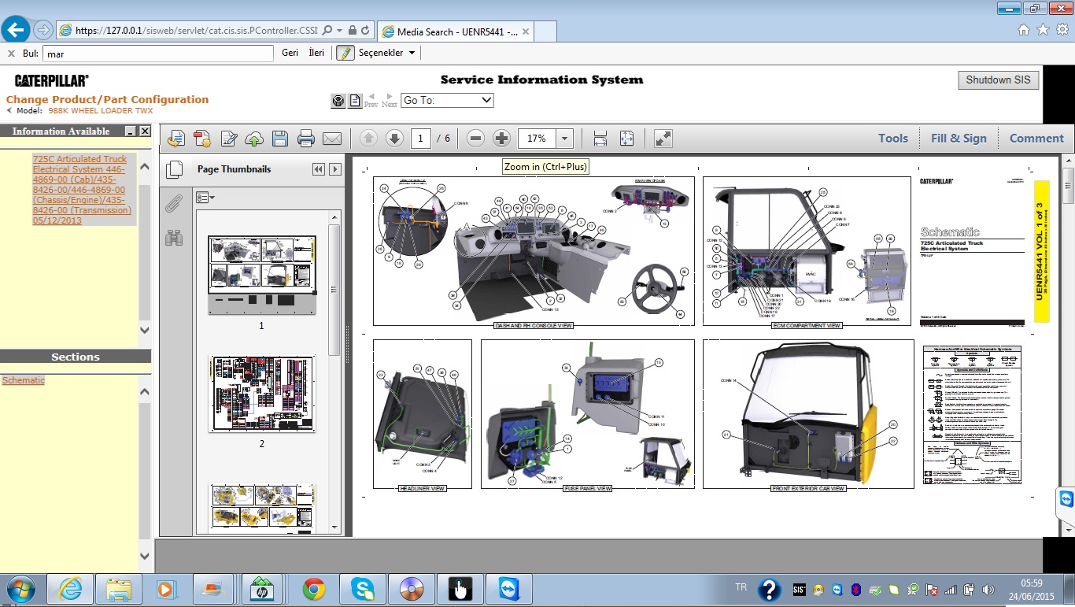The width and height of the screenshot is (1075, 607).
Task: Open the address bar search dropdown arrow
Action: [339, 31]
